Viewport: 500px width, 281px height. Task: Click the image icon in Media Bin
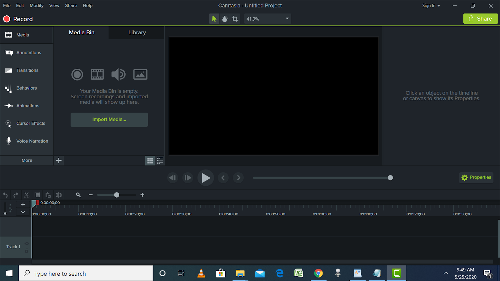(140, 74)
